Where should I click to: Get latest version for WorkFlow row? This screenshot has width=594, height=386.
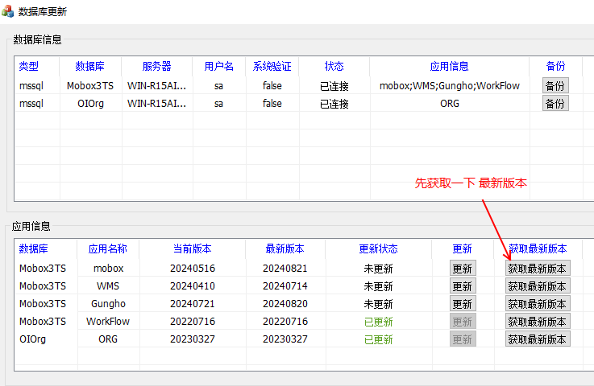click(537, 322)
